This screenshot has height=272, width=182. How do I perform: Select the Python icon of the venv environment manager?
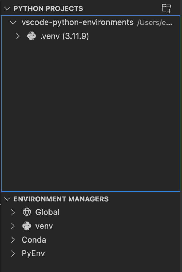pyautogui.click(x=26, y=226)
